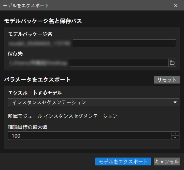
Task: Click the 保存先 label
Action: point(15,54)
